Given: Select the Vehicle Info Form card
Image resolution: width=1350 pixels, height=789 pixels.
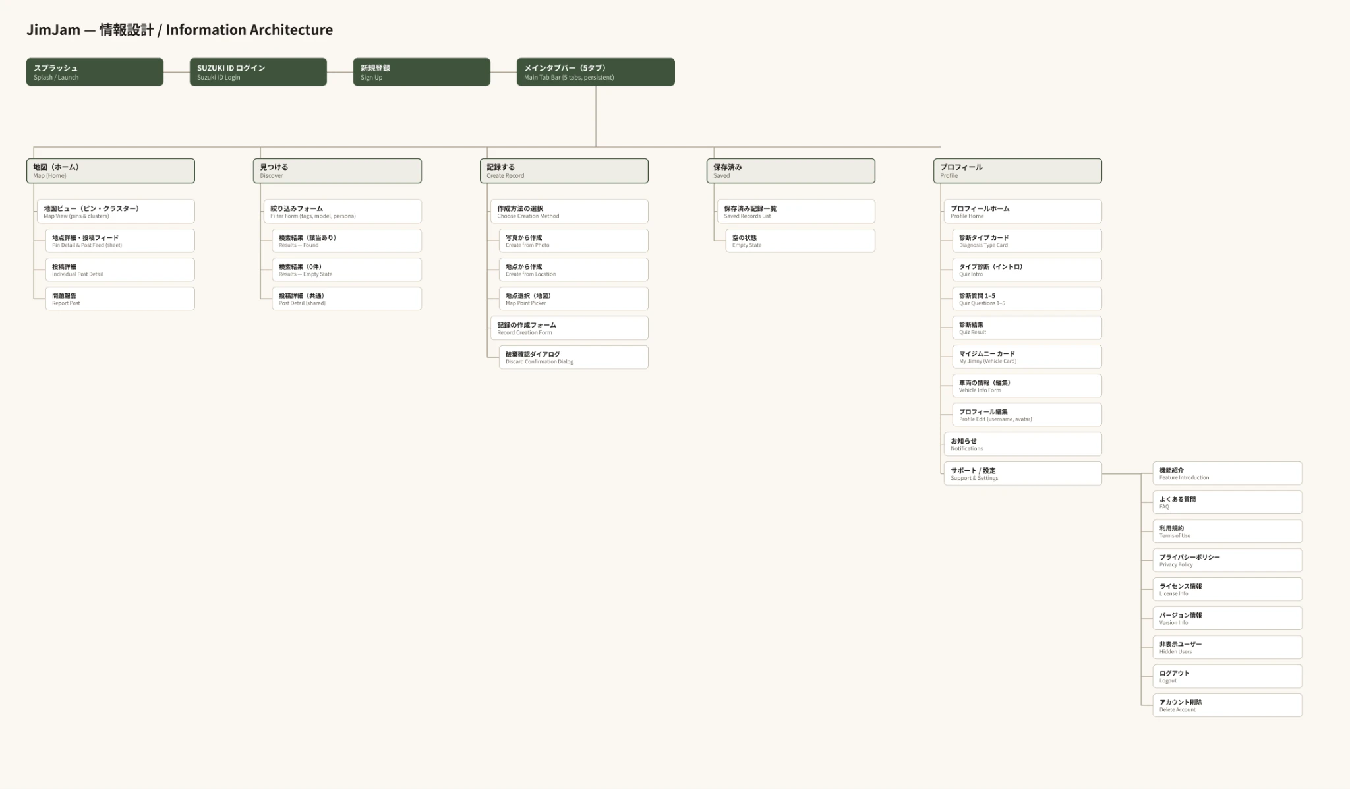Looking at the screenshot, I should [1027, 386].
